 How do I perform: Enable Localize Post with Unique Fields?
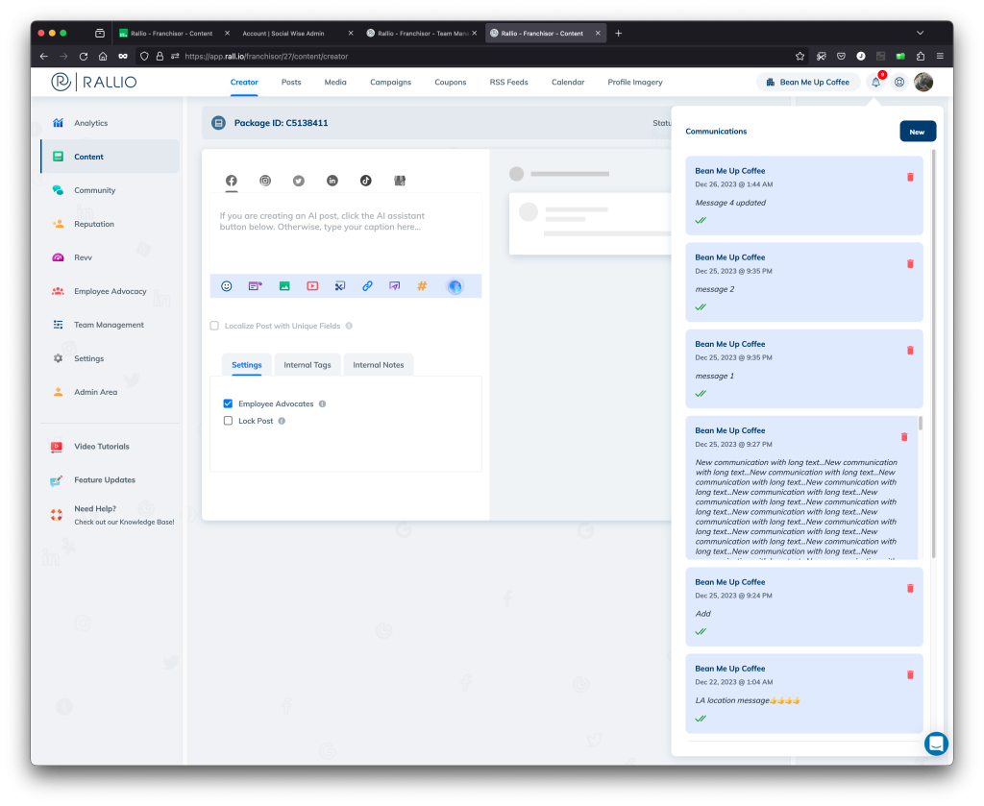214,326
